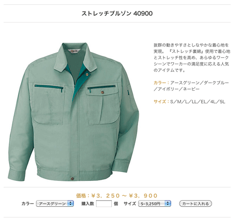Screen dimensions: 235x219
Task: Open the サイズ dropdown showing S-3,250円
Action: click(154, 203)
